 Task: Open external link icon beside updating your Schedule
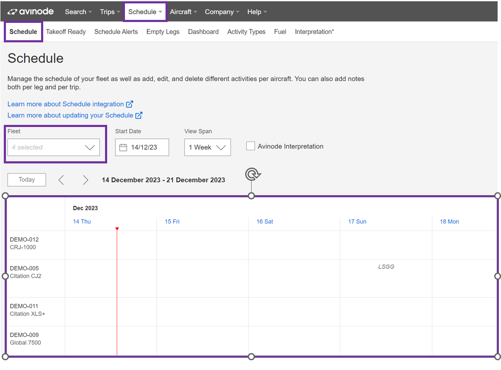pyautogui.click(x=138, y=115)
